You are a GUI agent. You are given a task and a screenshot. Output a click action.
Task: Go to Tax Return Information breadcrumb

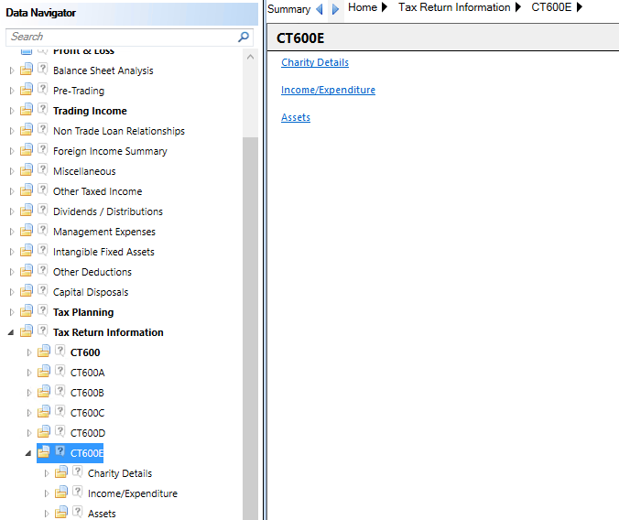(454, 7)
